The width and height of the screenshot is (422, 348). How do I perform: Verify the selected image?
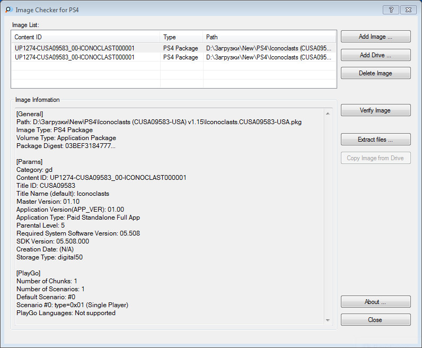pyautogui.click(x=375, y=110)
